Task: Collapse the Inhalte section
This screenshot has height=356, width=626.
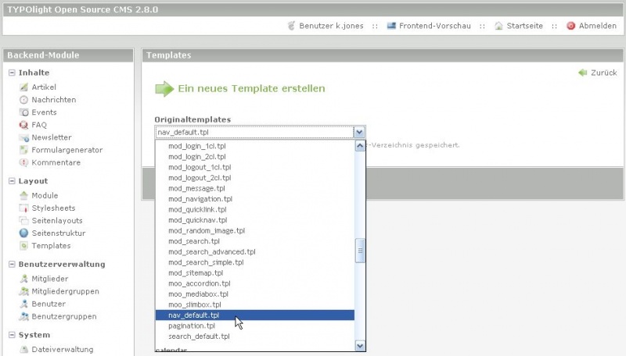Action: click(x=12, y=73)
